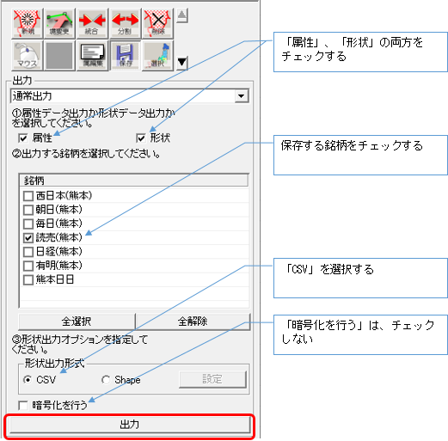Click the 選択 Japan map select icon
This screenshot has width=448, height=441.
[x=157, y=56]
